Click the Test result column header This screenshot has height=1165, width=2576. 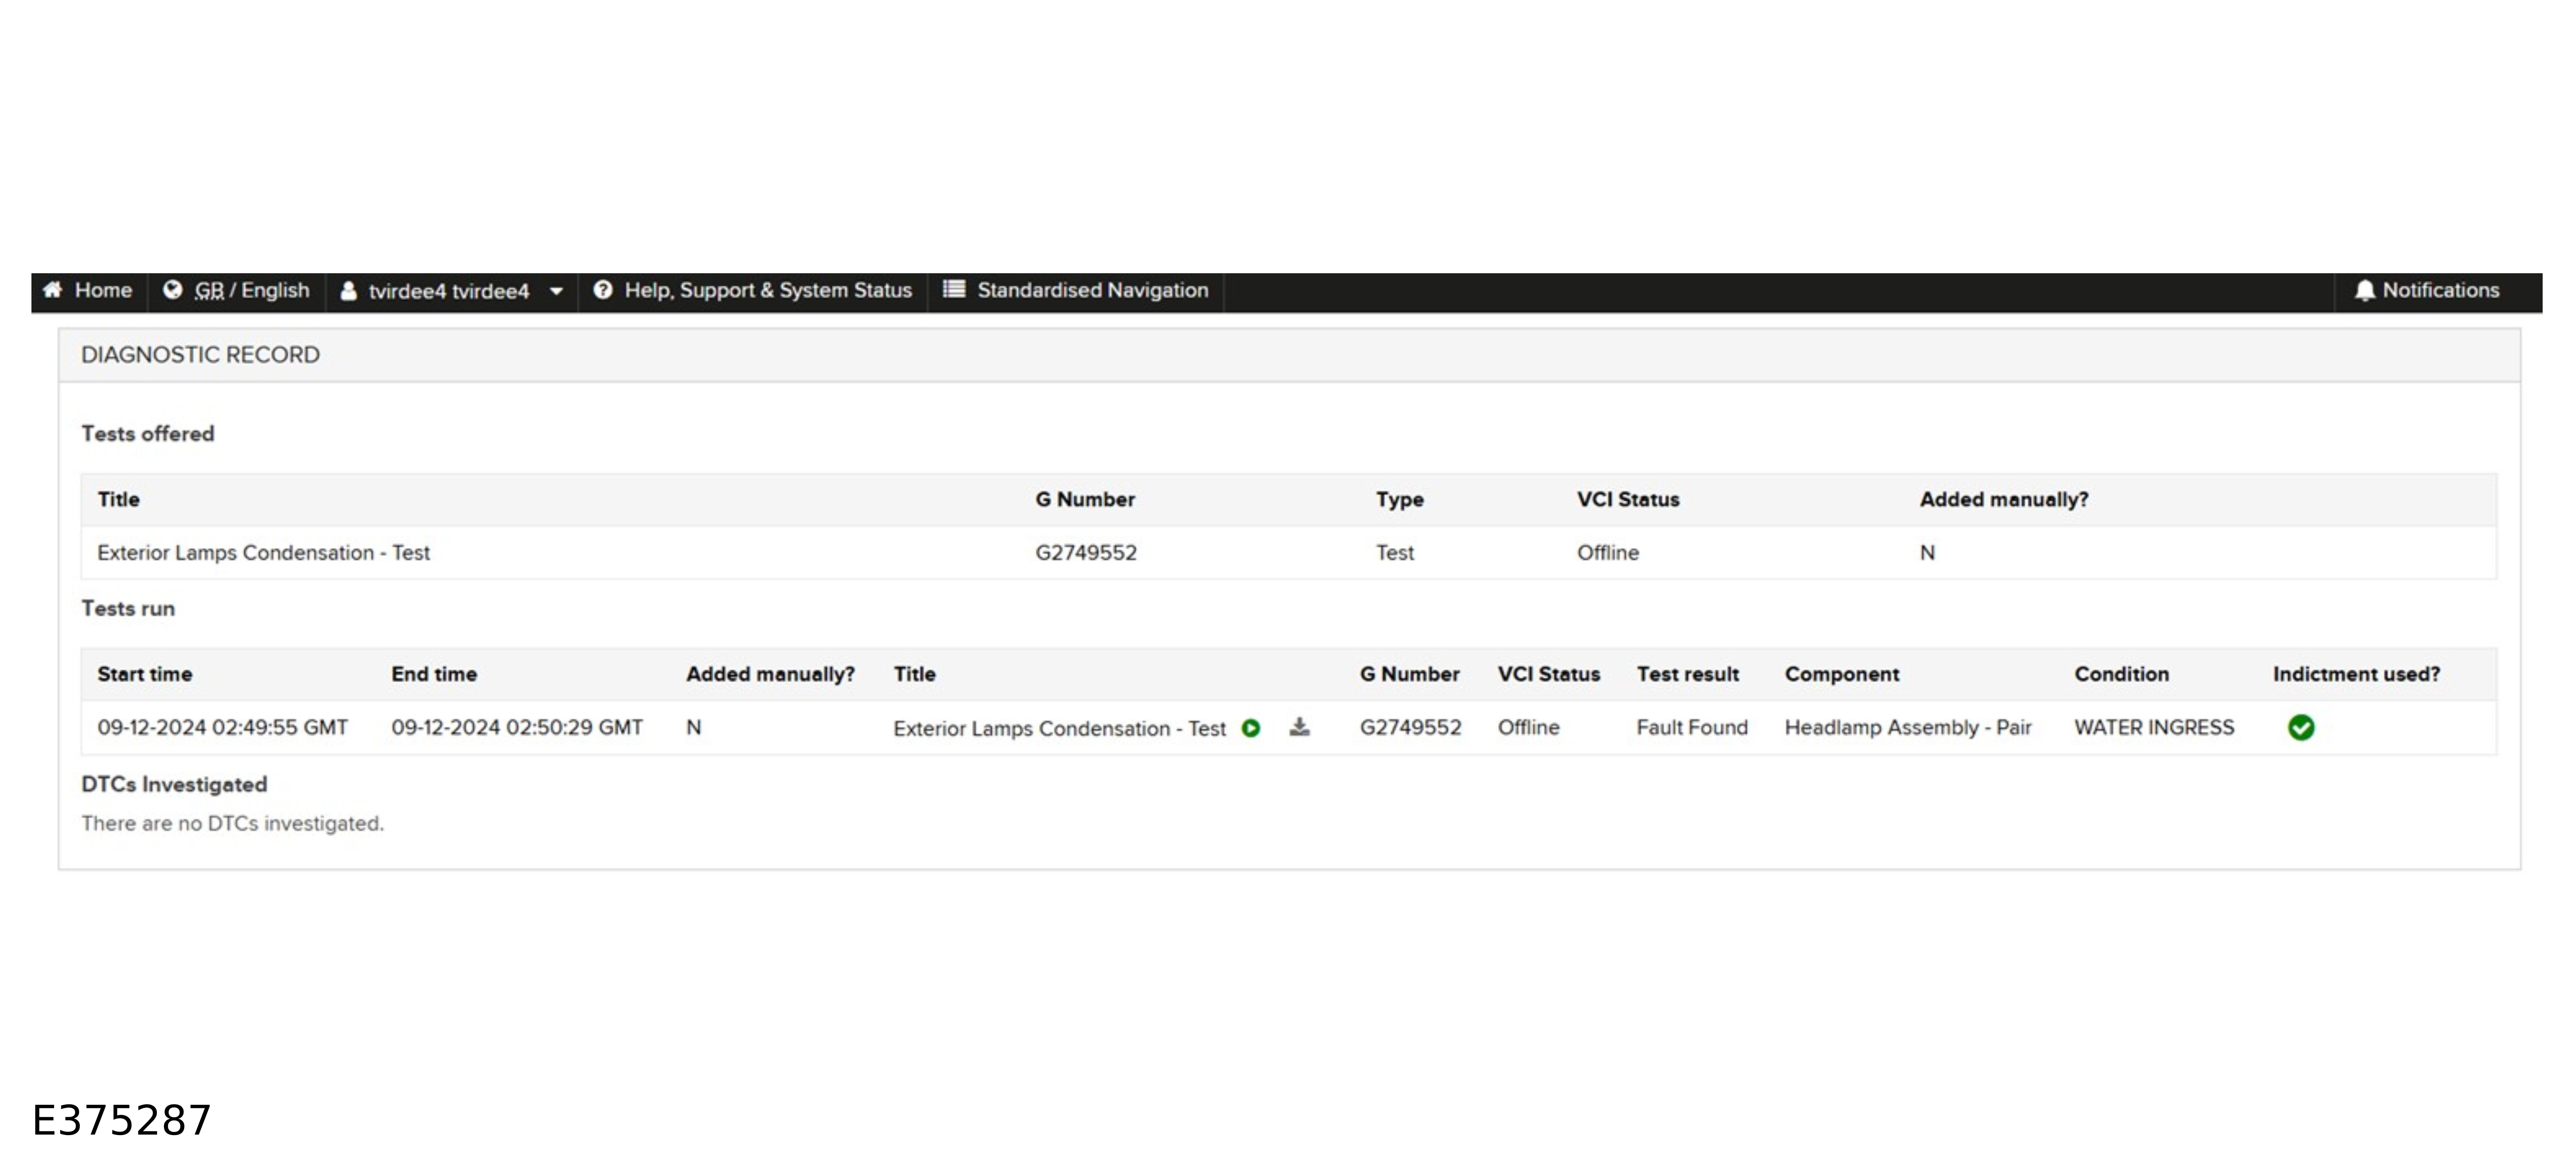tap(1687, 674)
